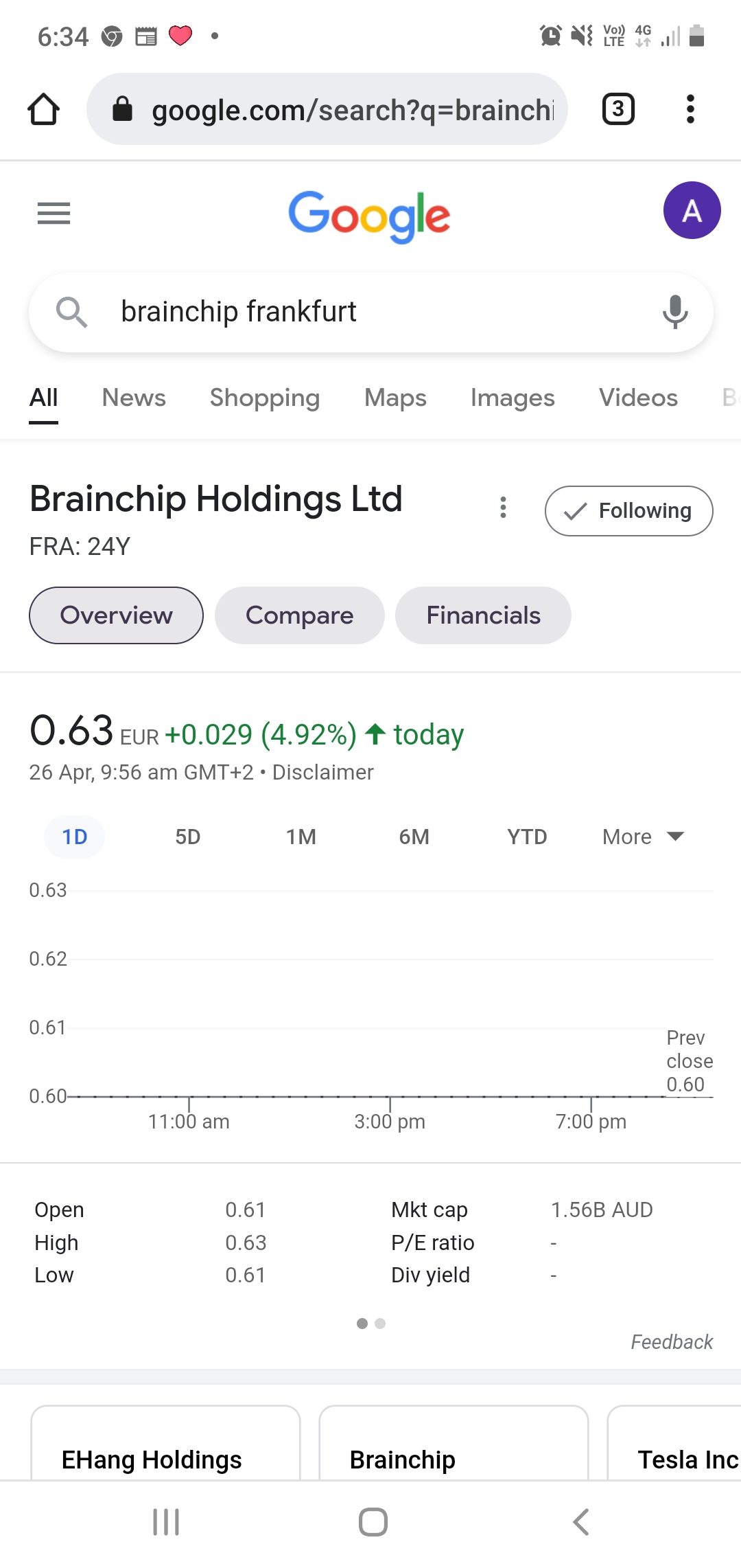
Task: Open the Financials tab
Action: click(x=483, y=615)
